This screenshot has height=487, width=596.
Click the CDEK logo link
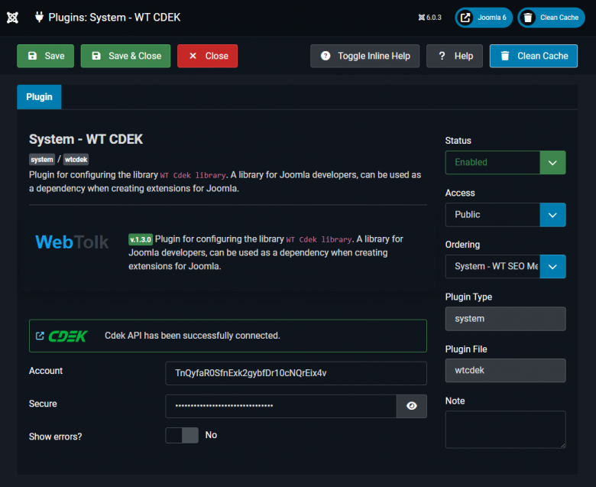tap(68, 336)
